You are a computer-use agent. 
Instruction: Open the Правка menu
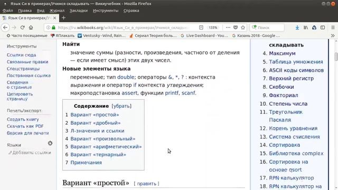tap(25, 11)
